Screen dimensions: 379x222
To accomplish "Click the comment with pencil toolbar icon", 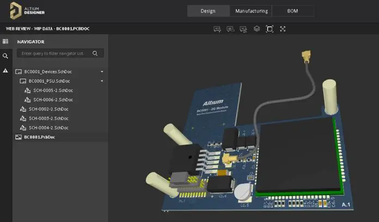I will click(x=243, y=29).
